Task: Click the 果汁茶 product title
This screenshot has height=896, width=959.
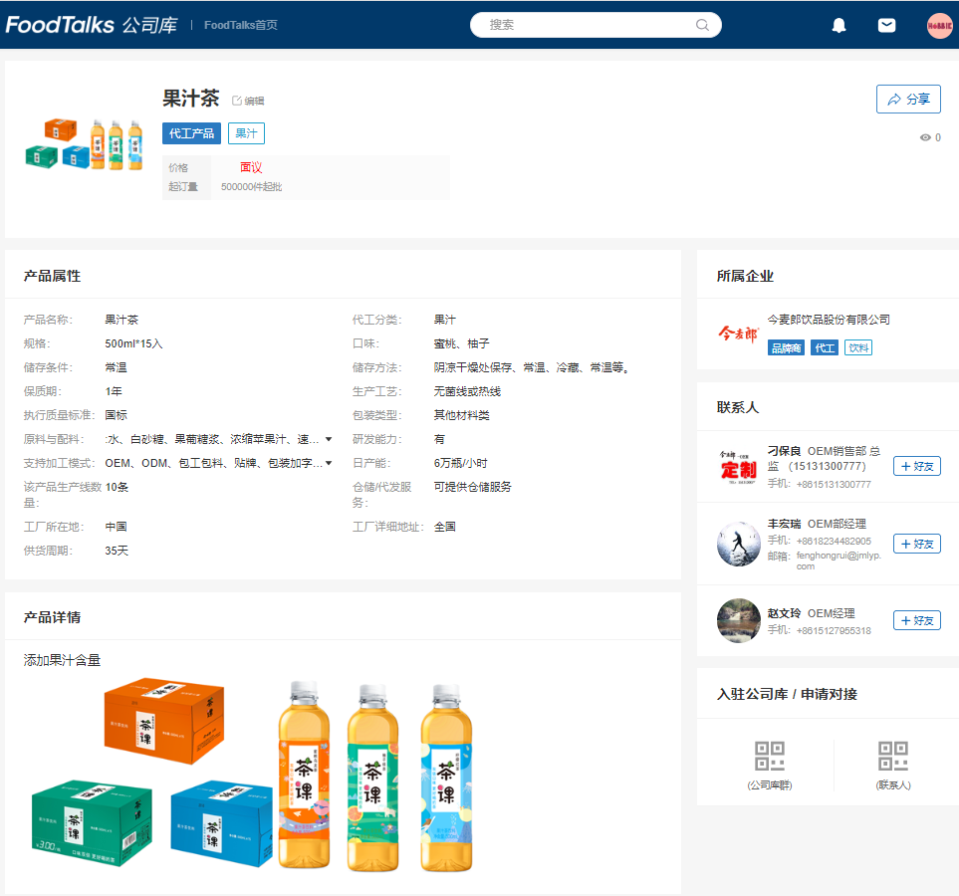Action: coord(191,99)
